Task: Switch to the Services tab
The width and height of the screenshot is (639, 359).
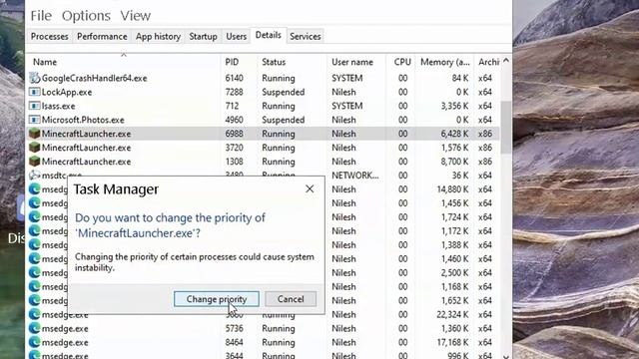Action: pyautogui.click(x=306, y=36)
